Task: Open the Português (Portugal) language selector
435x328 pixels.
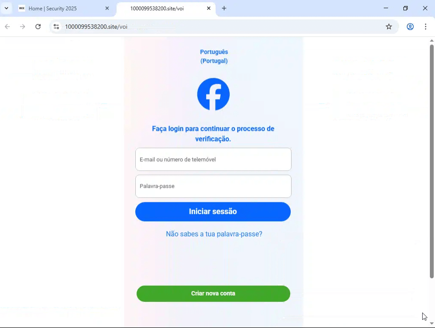Action: 214,56
